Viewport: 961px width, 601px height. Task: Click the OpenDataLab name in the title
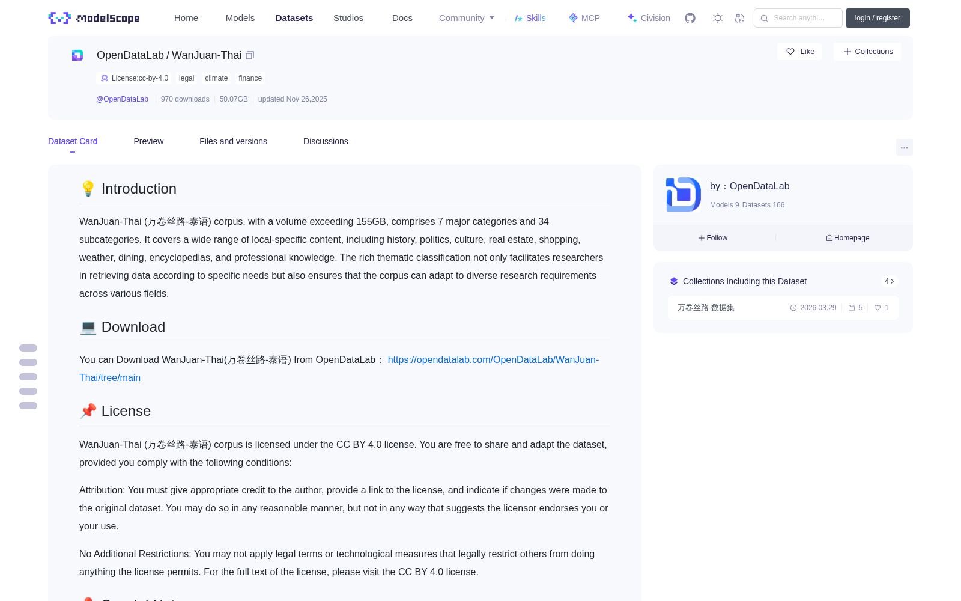click(x=130, y=55)
